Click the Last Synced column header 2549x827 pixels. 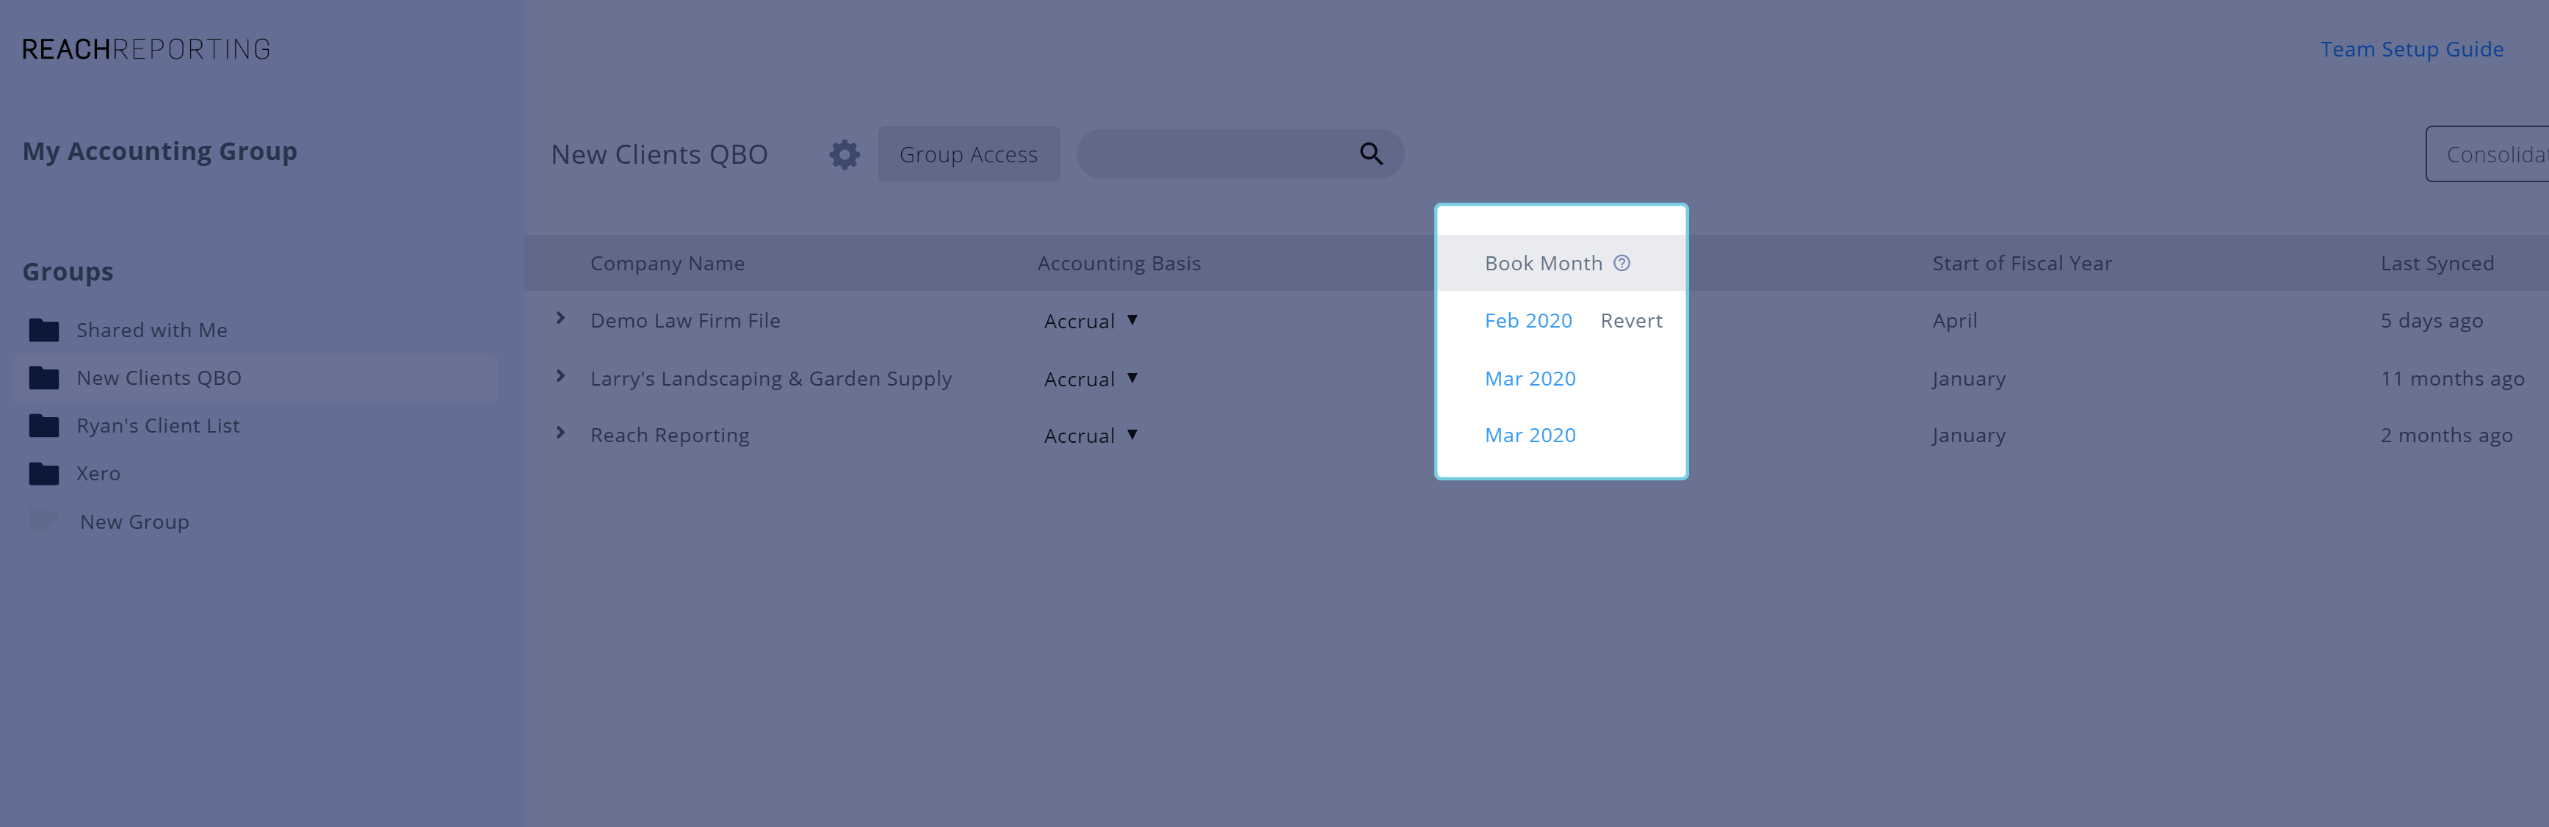[x=2436, y=263]
